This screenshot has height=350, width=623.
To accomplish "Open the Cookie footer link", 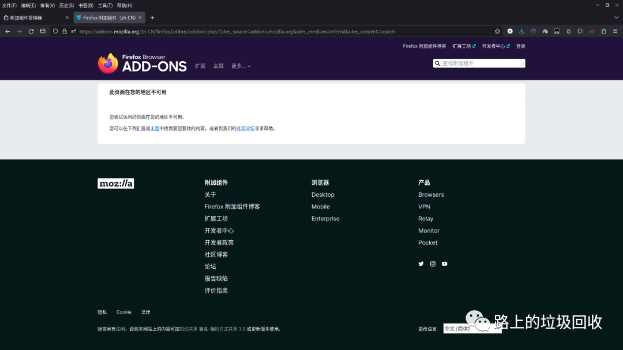I will pos(123,313).
